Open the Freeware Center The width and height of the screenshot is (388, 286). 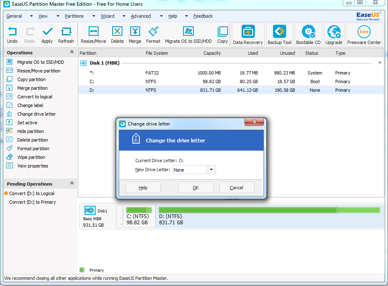[364, 35]
